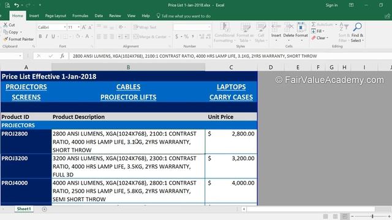The width and height of the screenshot is (392, 220).
Task: Add a new sheet with plus icon
Action: [x=44, y=209]
